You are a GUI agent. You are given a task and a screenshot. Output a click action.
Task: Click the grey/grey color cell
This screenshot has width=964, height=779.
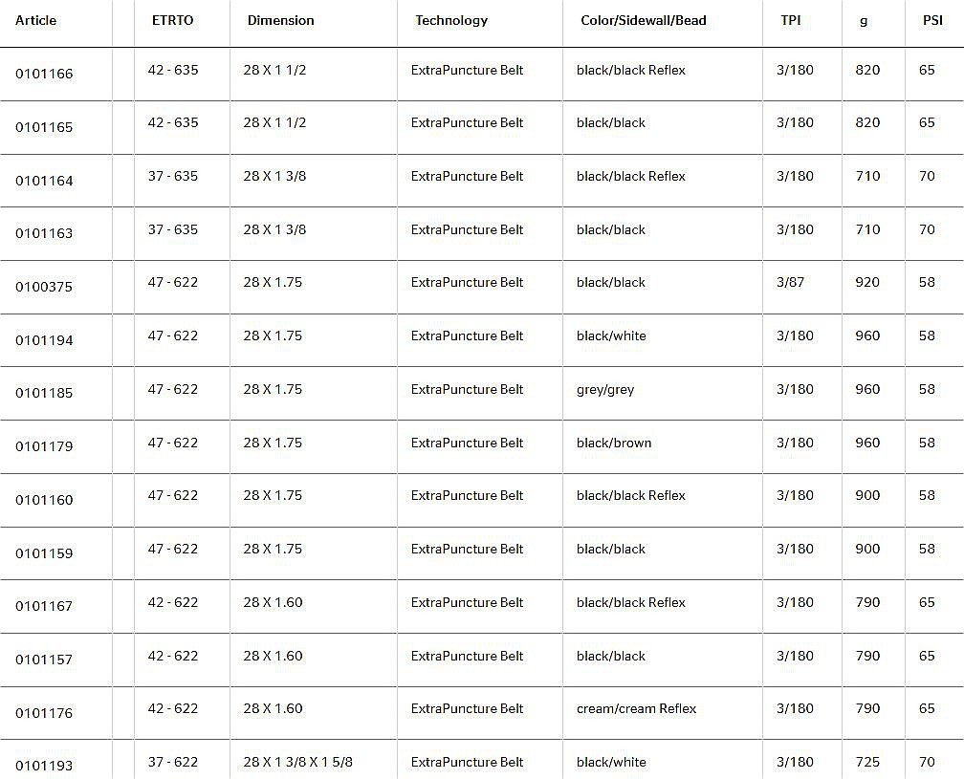(605, 390)
